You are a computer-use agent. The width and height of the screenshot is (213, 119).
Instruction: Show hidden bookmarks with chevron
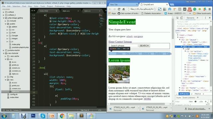[190, 13]
